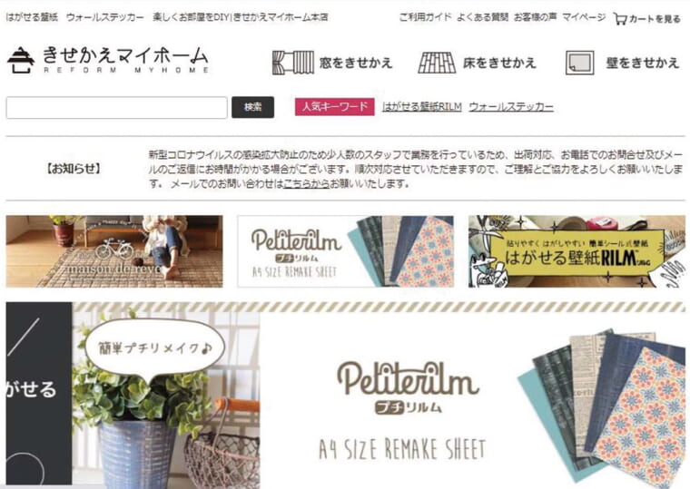Open the shopping cart icon
The height and width of the screenshot is (489, 690).
coord(619,18)
